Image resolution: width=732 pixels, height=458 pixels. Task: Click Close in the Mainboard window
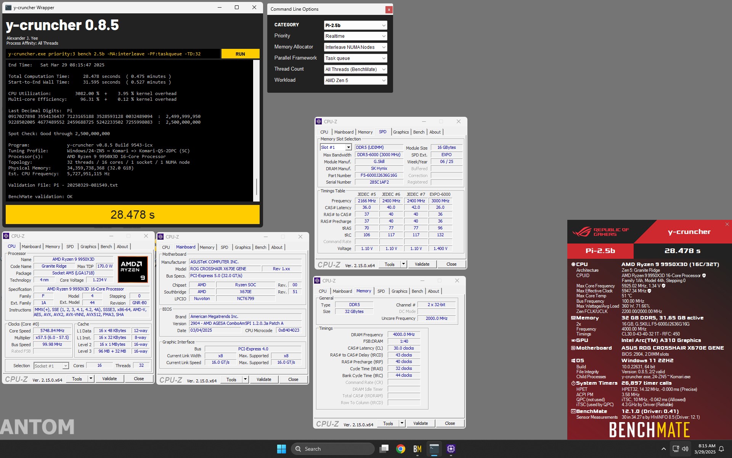tap(293, 379)
